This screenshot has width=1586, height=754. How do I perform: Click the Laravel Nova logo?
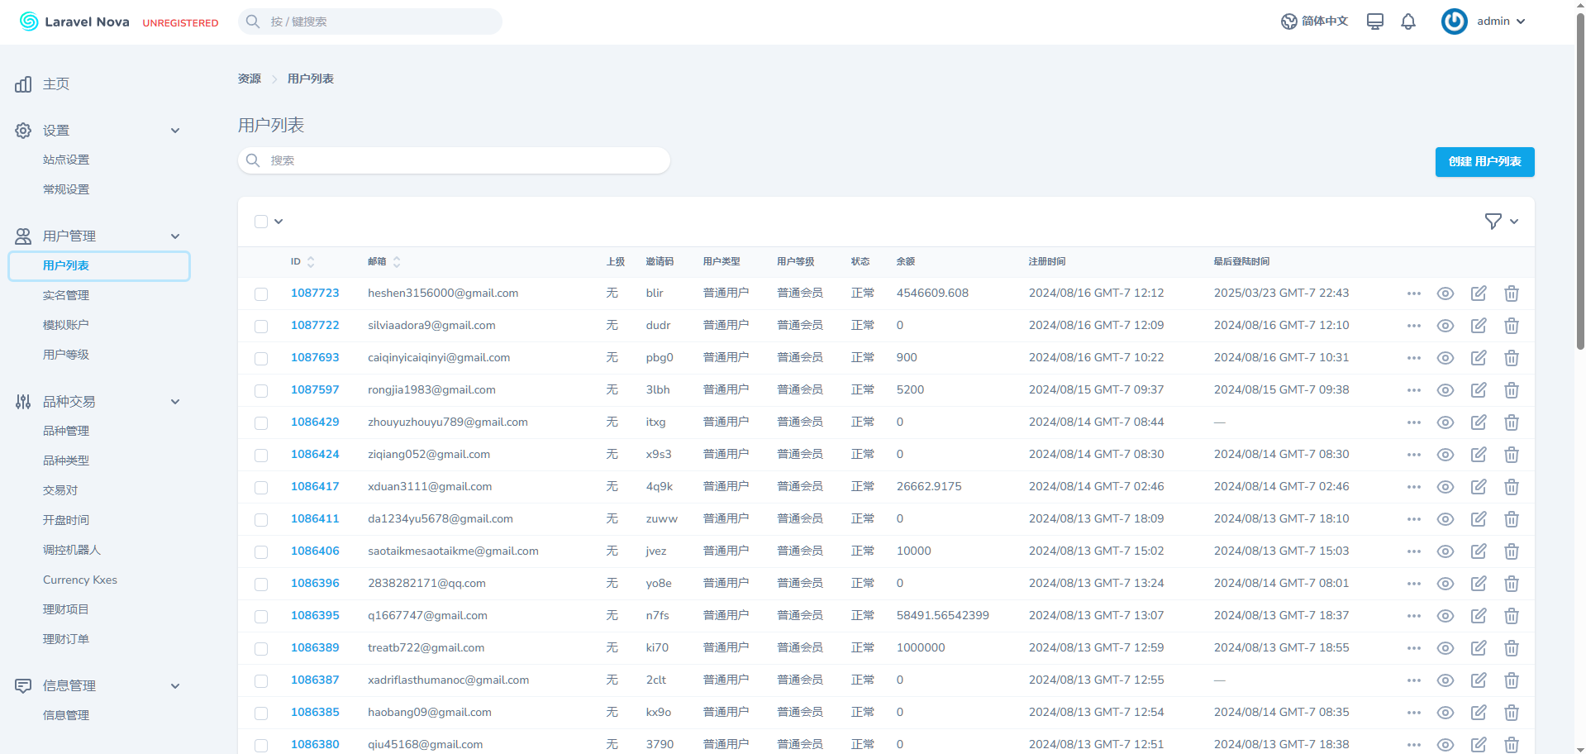[74, 21]
